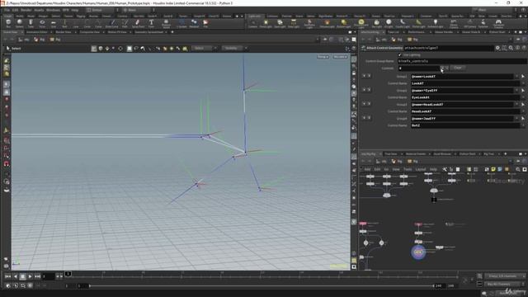Select the Sky Light shelf tool
This screenshot has width=528, height=297.
point(376,23)
